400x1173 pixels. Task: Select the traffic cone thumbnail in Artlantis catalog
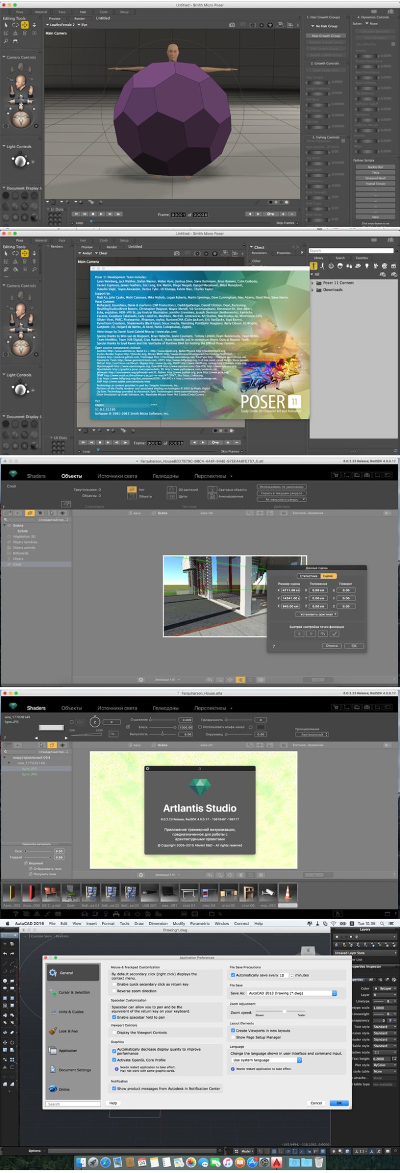(x=287, y=891)
